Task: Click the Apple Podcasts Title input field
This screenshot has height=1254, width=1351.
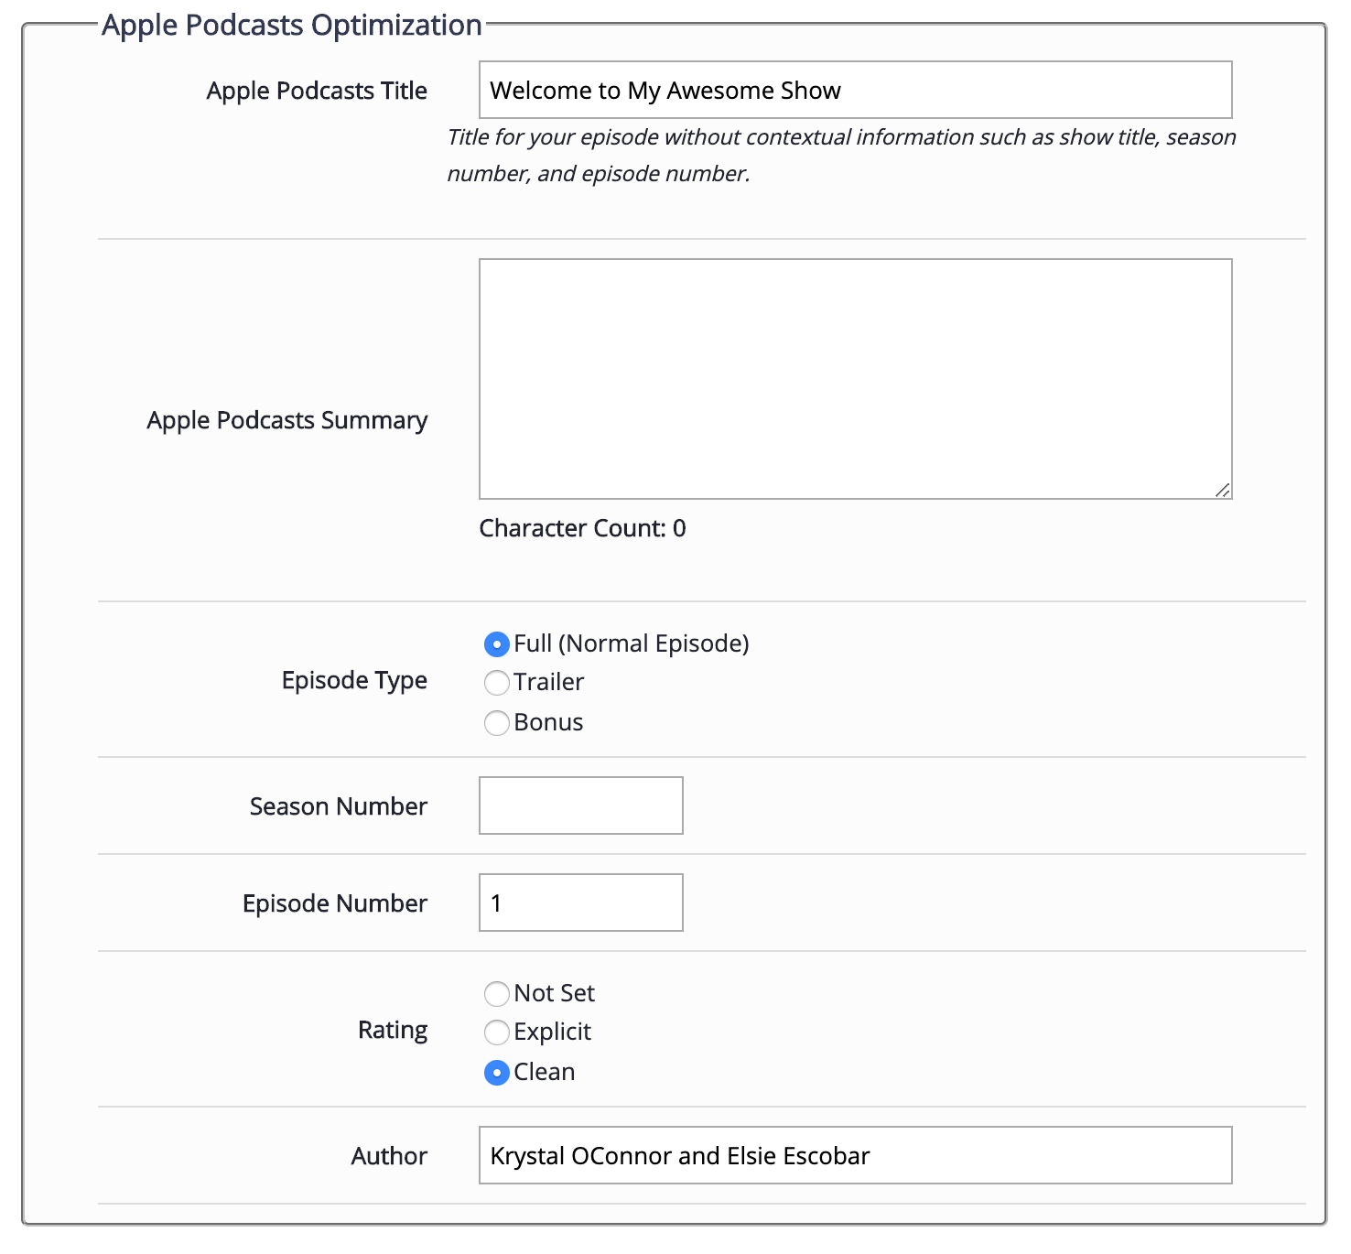Action: point(855,90)
